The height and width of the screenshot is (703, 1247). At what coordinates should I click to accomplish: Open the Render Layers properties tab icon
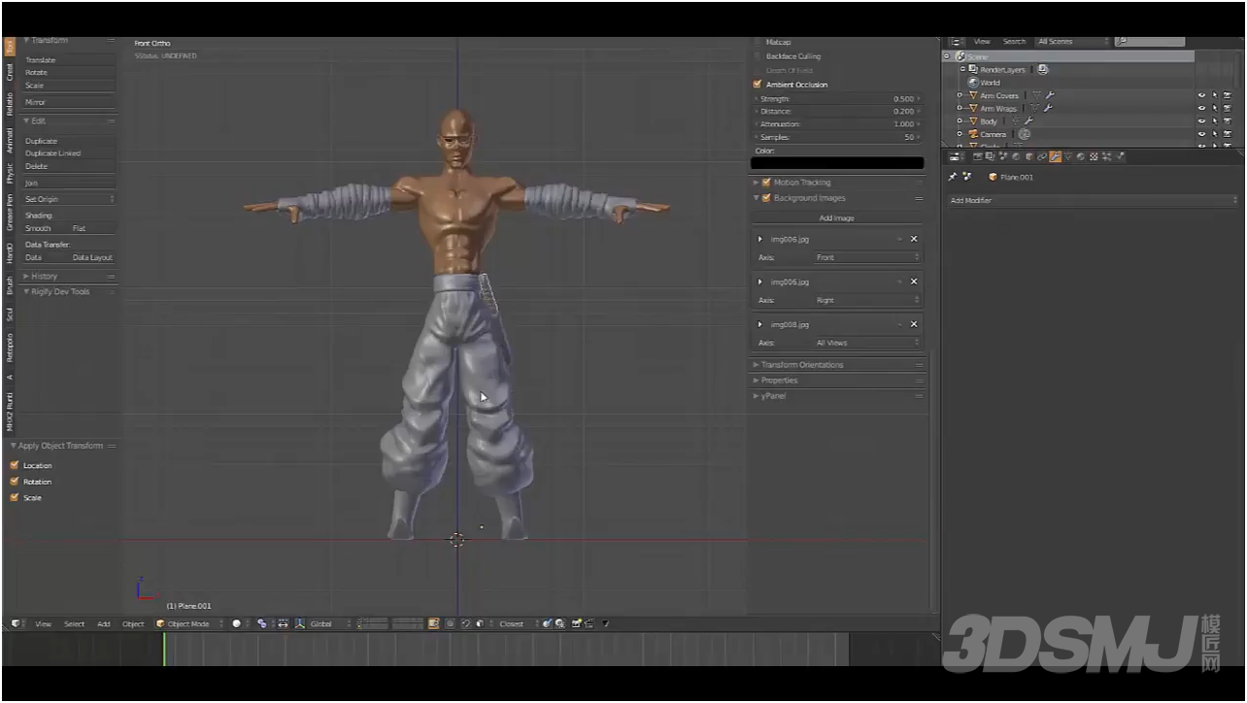click(x=991, y=155)
